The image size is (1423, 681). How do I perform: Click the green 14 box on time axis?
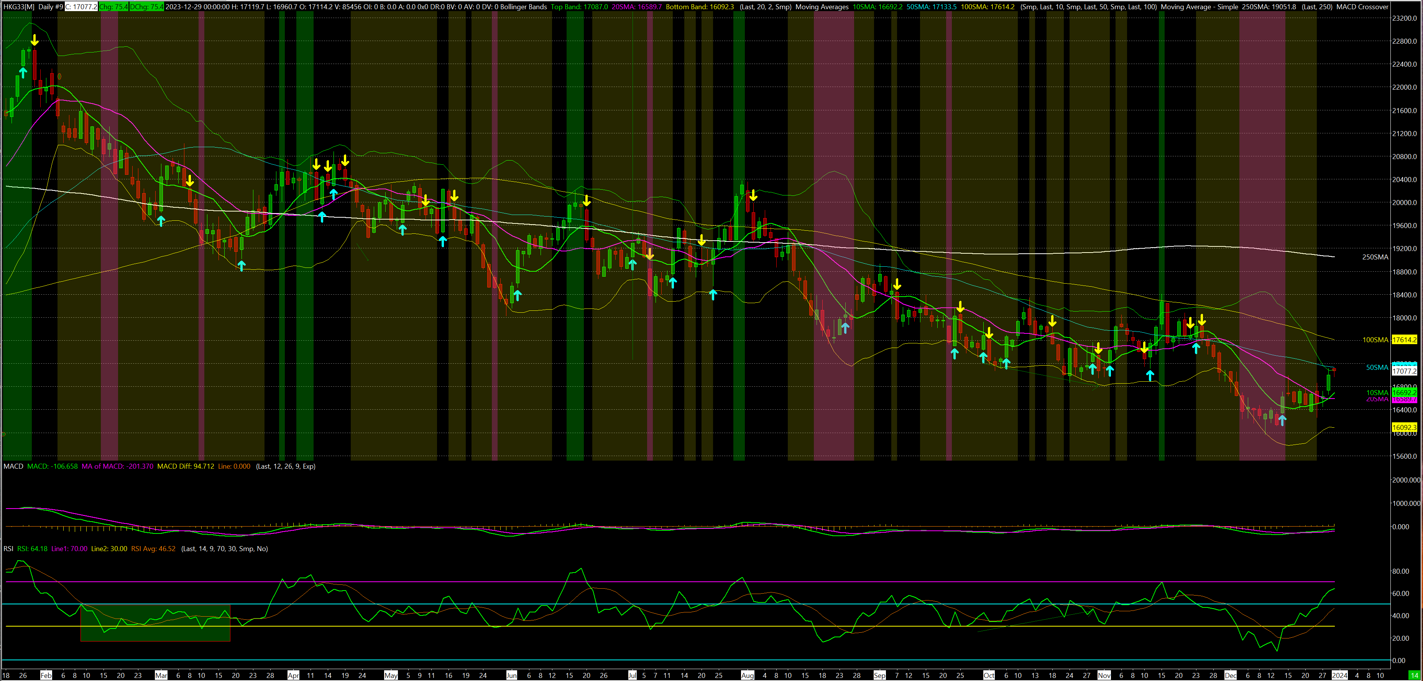tap(1414, 675)
